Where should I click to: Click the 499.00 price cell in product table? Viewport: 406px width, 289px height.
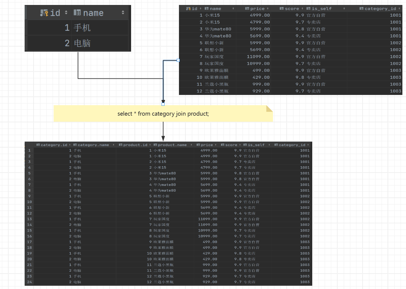point(254,70)
